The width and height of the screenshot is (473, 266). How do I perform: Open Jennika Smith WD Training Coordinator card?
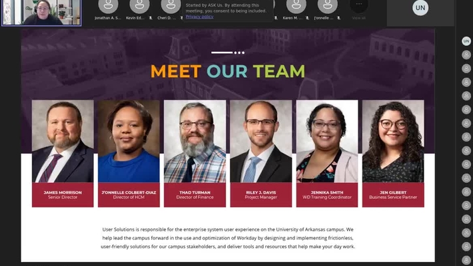[x=327, y=154]
